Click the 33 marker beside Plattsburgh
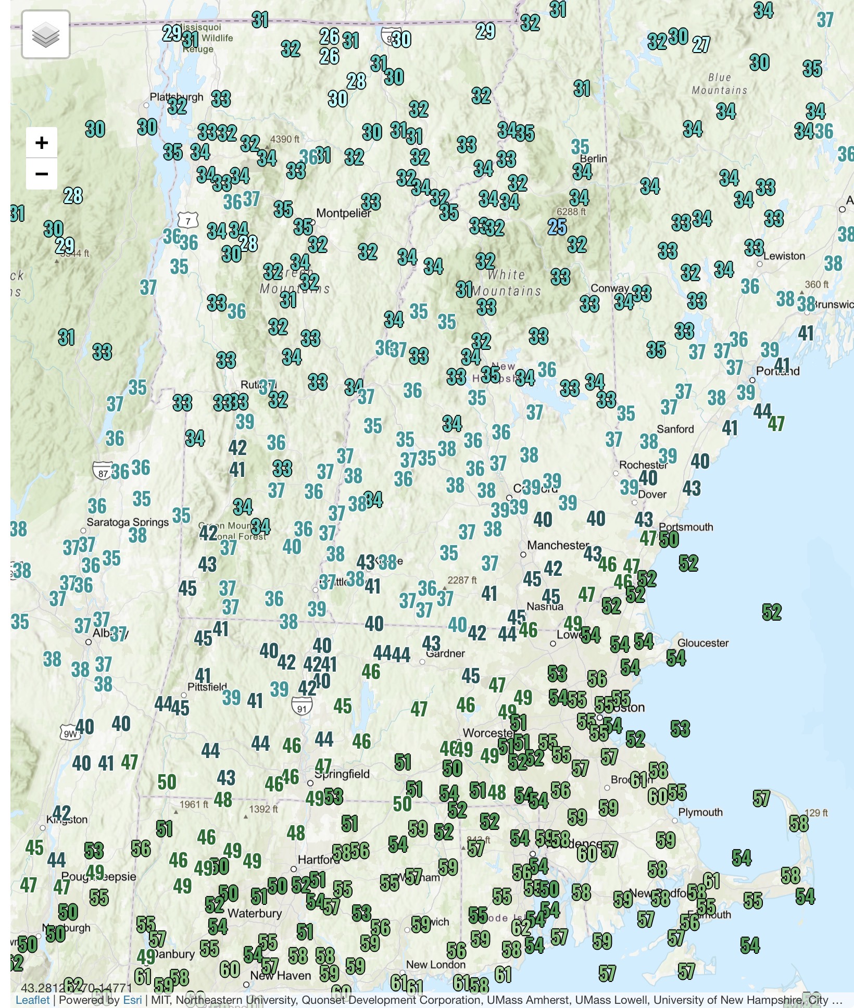The width and height of the screenshot is (854, 1008). pyautogui.click(x=221, y=99)
